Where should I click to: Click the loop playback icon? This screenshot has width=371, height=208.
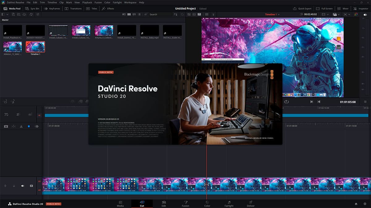(x=286, y=101)
